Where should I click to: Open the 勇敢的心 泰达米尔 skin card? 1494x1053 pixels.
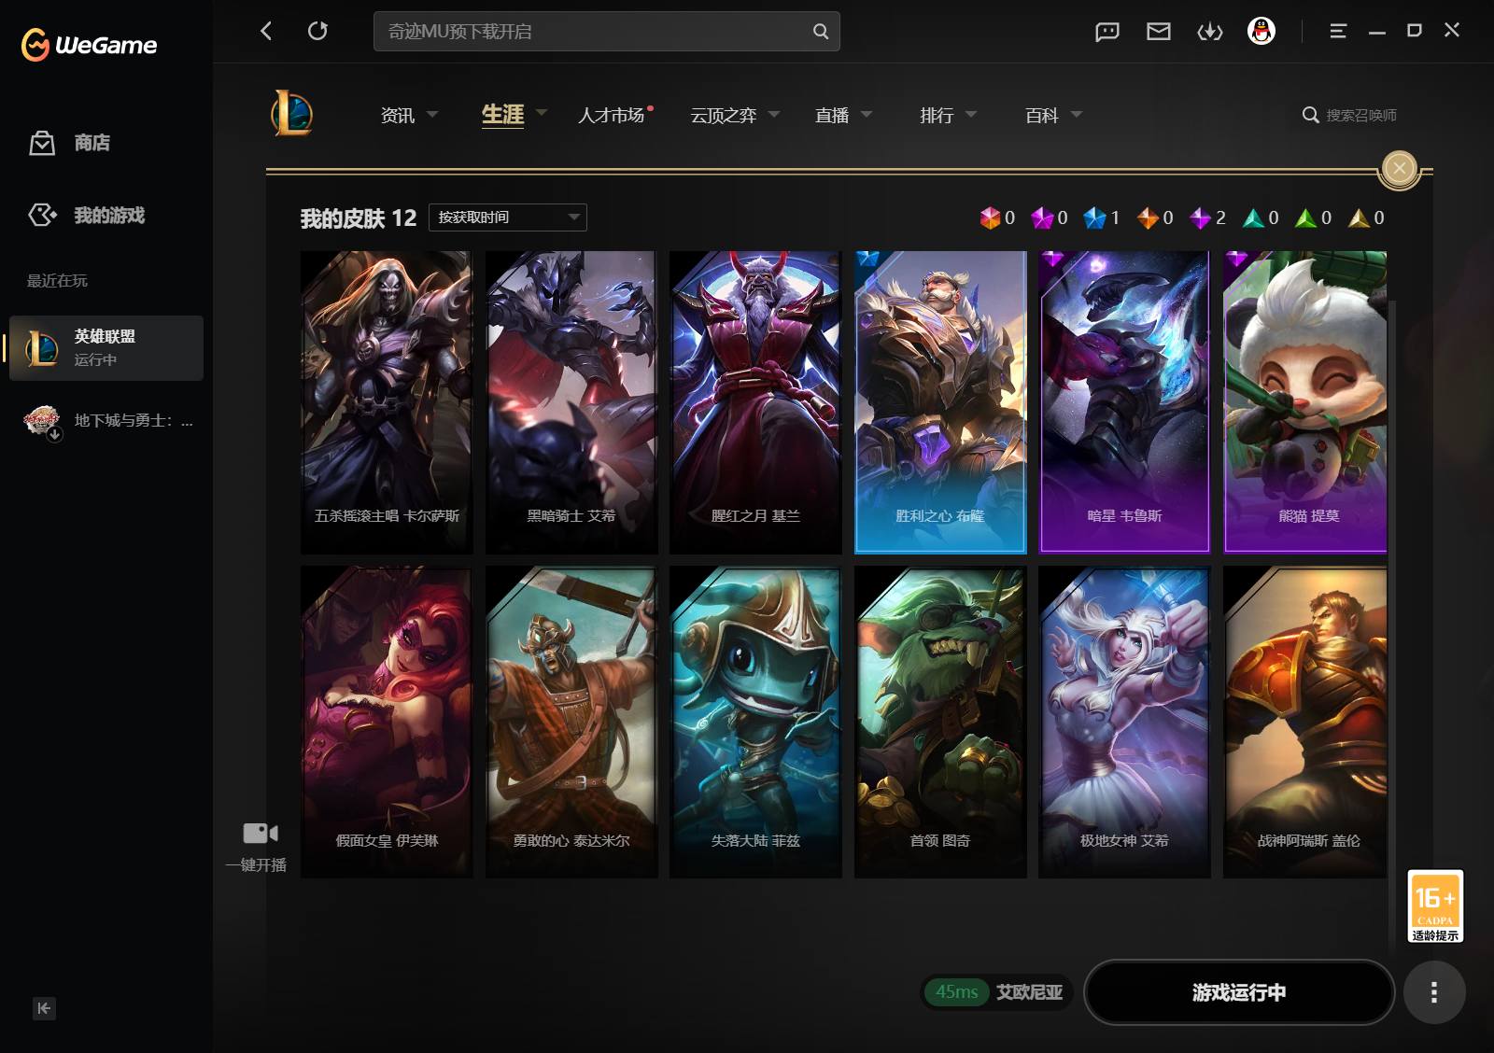[571, 722]
